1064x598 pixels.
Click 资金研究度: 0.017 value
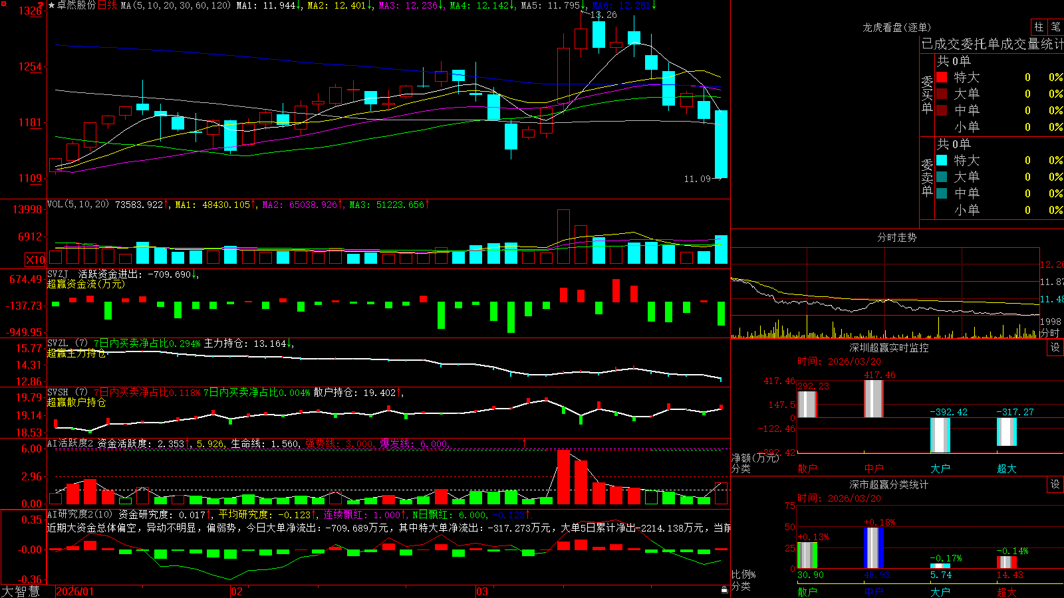coord(162,514)
